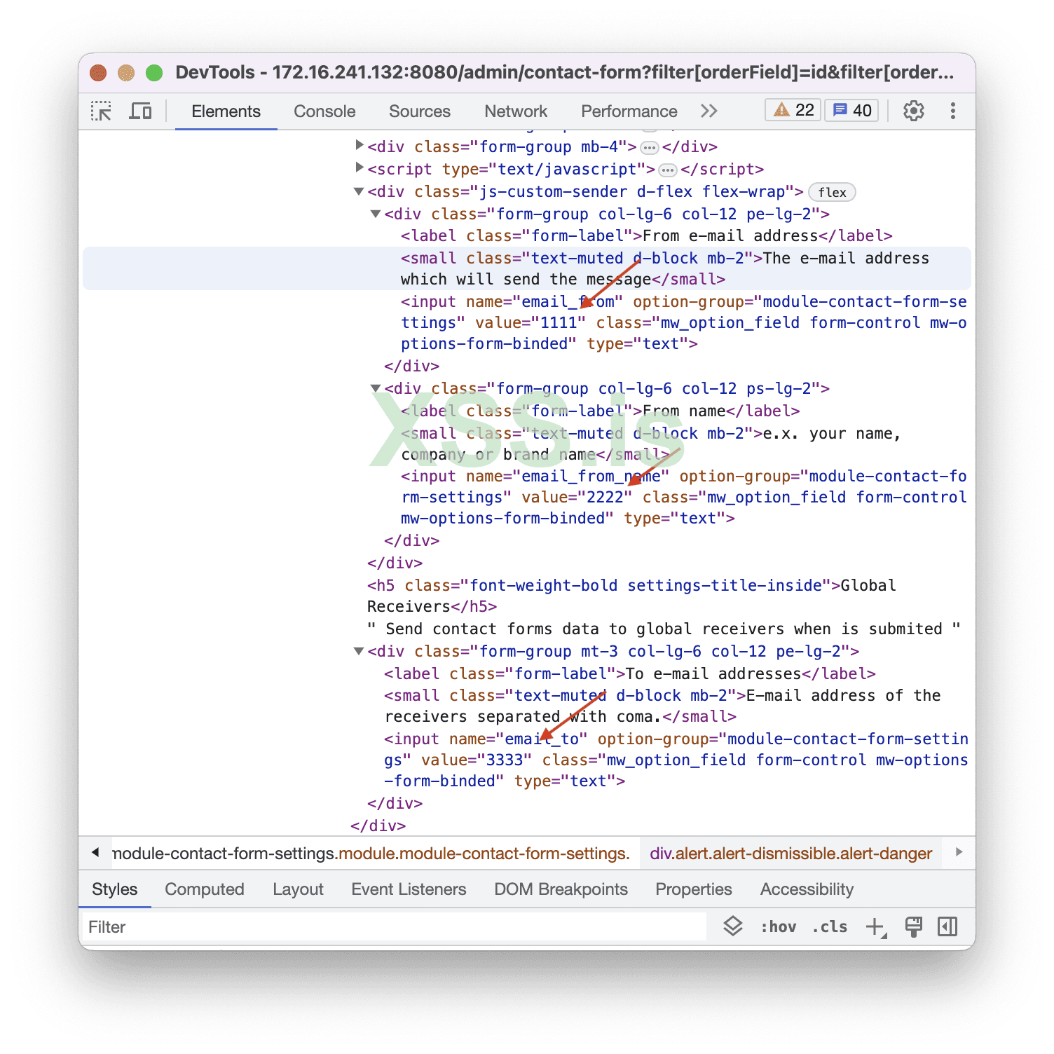Click the 22 warnings badge
Viewport: 1054px width, 1054px height.
(x=793, y=110)
